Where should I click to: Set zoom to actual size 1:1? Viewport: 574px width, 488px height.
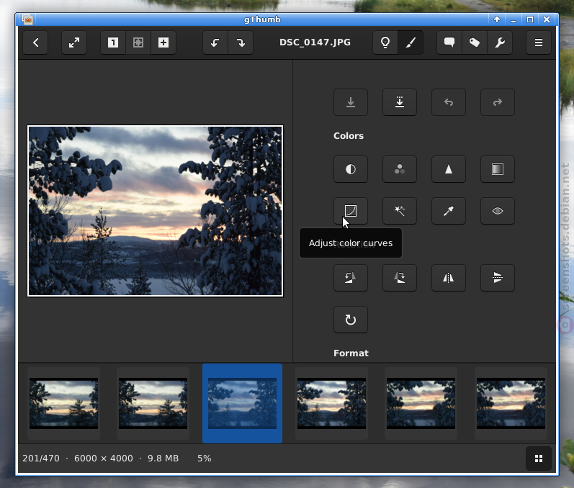coord(113,42)
